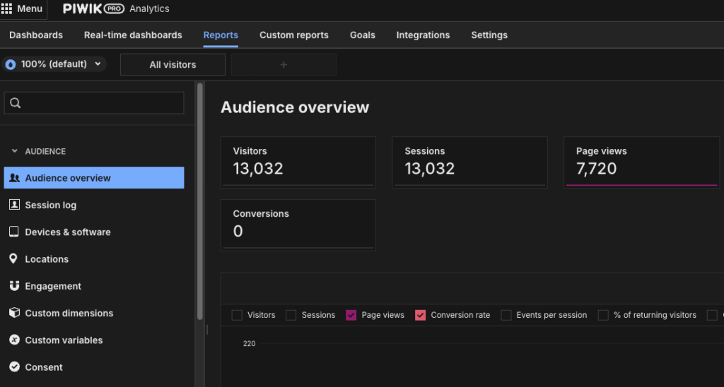The image size is (724, 387).
Task: Click the Session log sidebar icon
Action: pos(14,205)
